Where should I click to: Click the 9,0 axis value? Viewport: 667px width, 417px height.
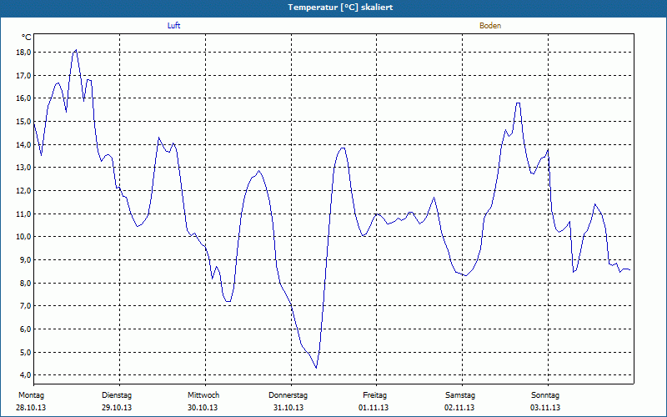click(25, 259)
